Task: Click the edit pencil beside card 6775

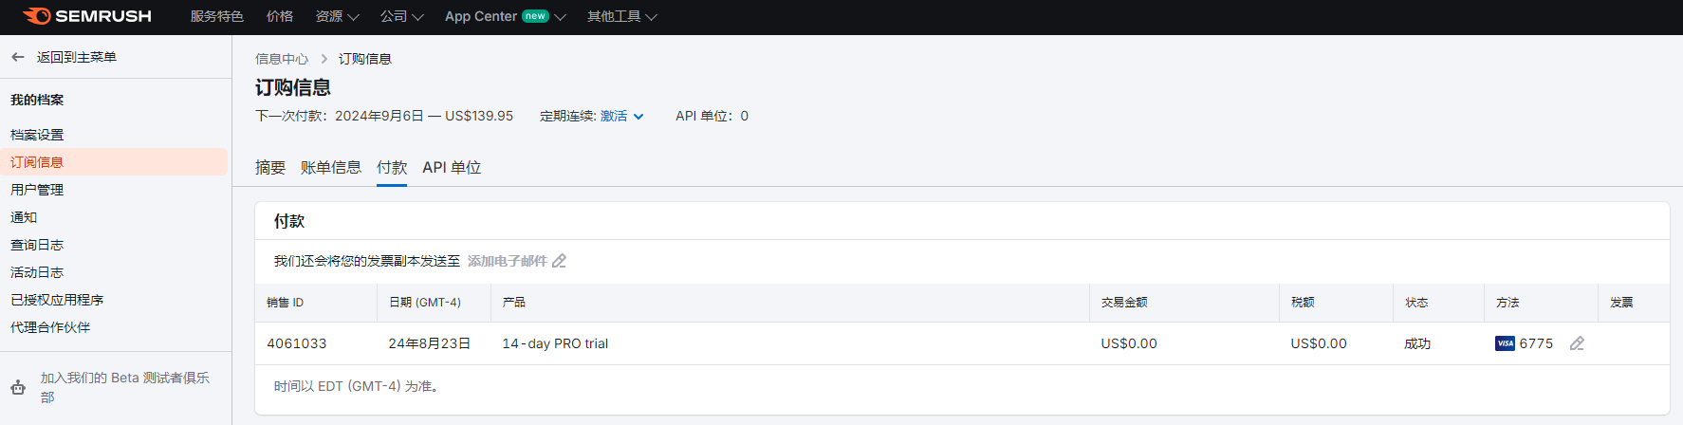Action: pos(1577,343)
